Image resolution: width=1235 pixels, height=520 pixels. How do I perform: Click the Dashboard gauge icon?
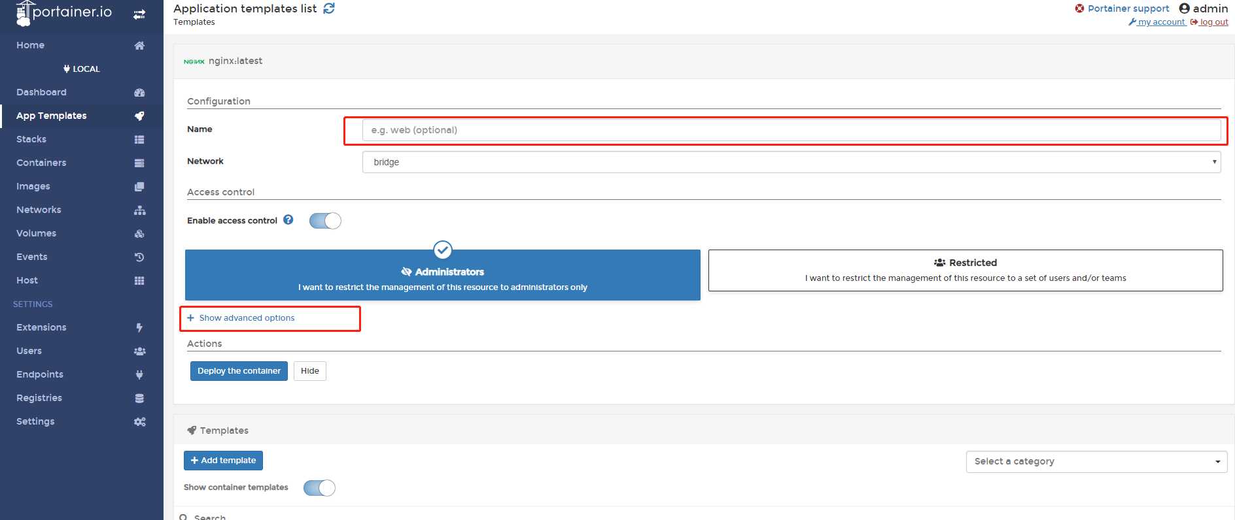coord(139,93)
